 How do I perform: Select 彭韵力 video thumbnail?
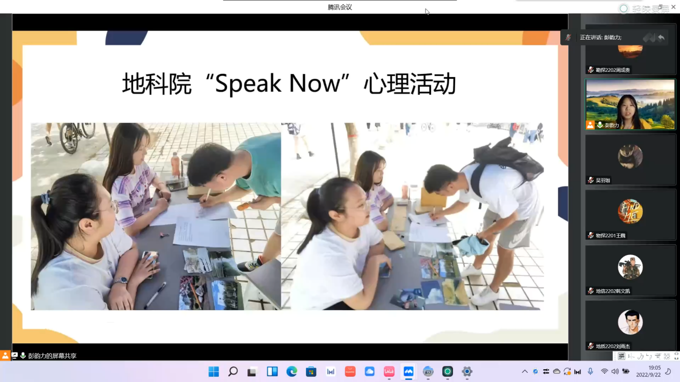click(x=630, y=104)
